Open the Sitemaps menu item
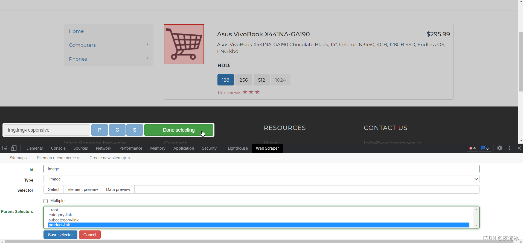This screenshot has width=523, height=243. click(x=18, y=158)
